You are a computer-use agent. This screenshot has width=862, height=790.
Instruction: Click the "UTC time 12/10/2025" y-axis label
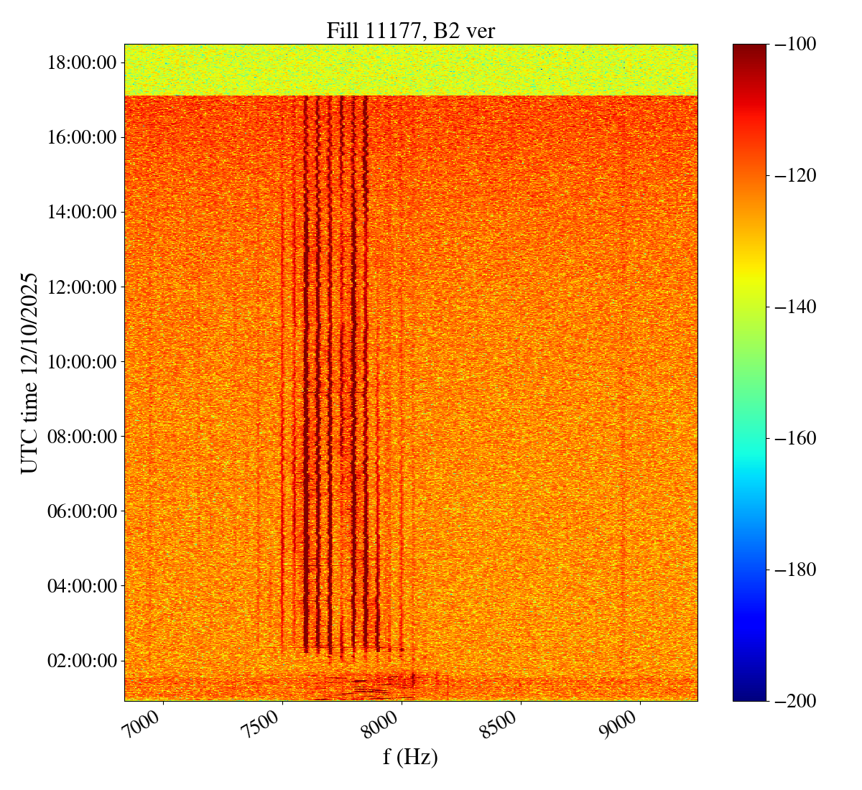29,373
